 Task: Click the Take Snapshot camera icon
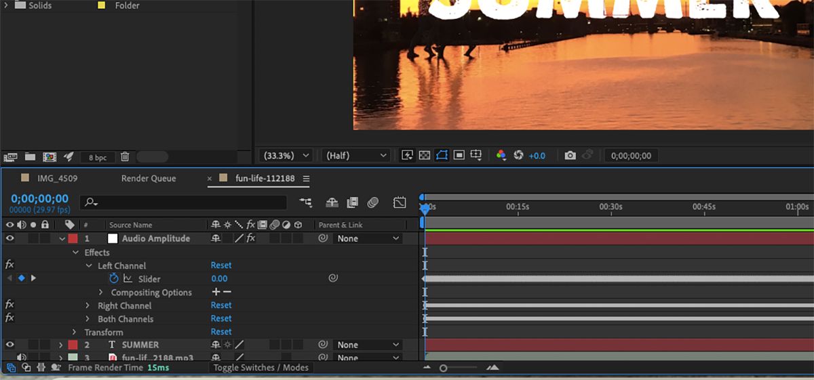click(570, 156)
